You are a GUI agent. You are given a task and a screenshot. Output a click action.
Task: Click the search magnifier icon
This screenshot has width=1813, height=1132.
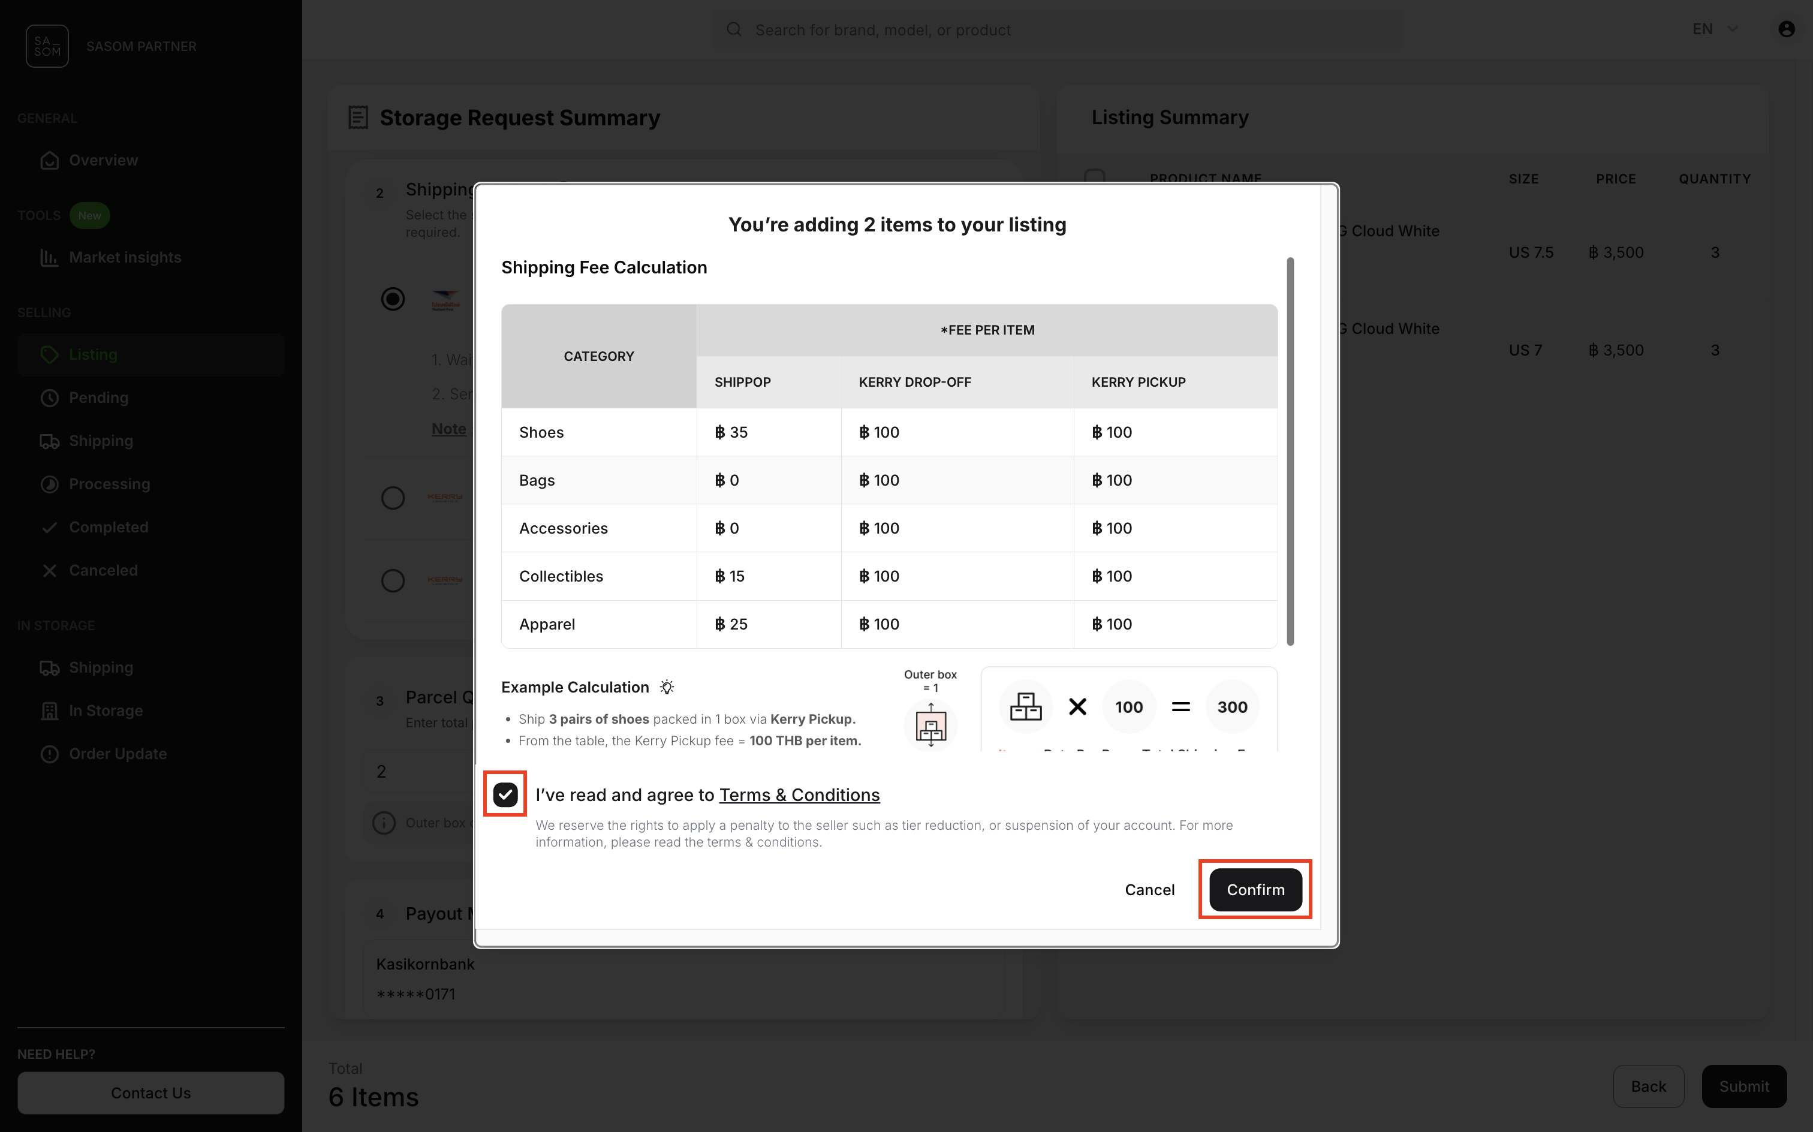point(734,29)
